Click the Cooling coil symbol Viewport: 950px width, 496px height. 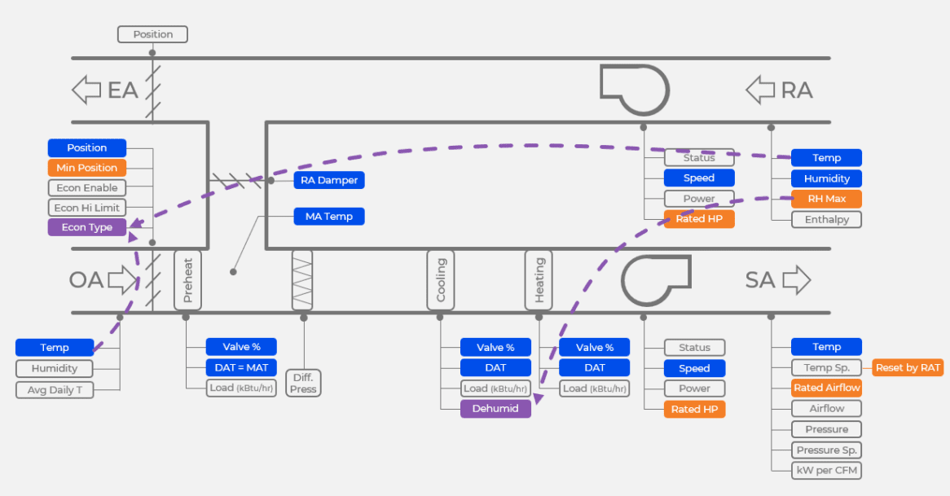[x=440, y=280]
